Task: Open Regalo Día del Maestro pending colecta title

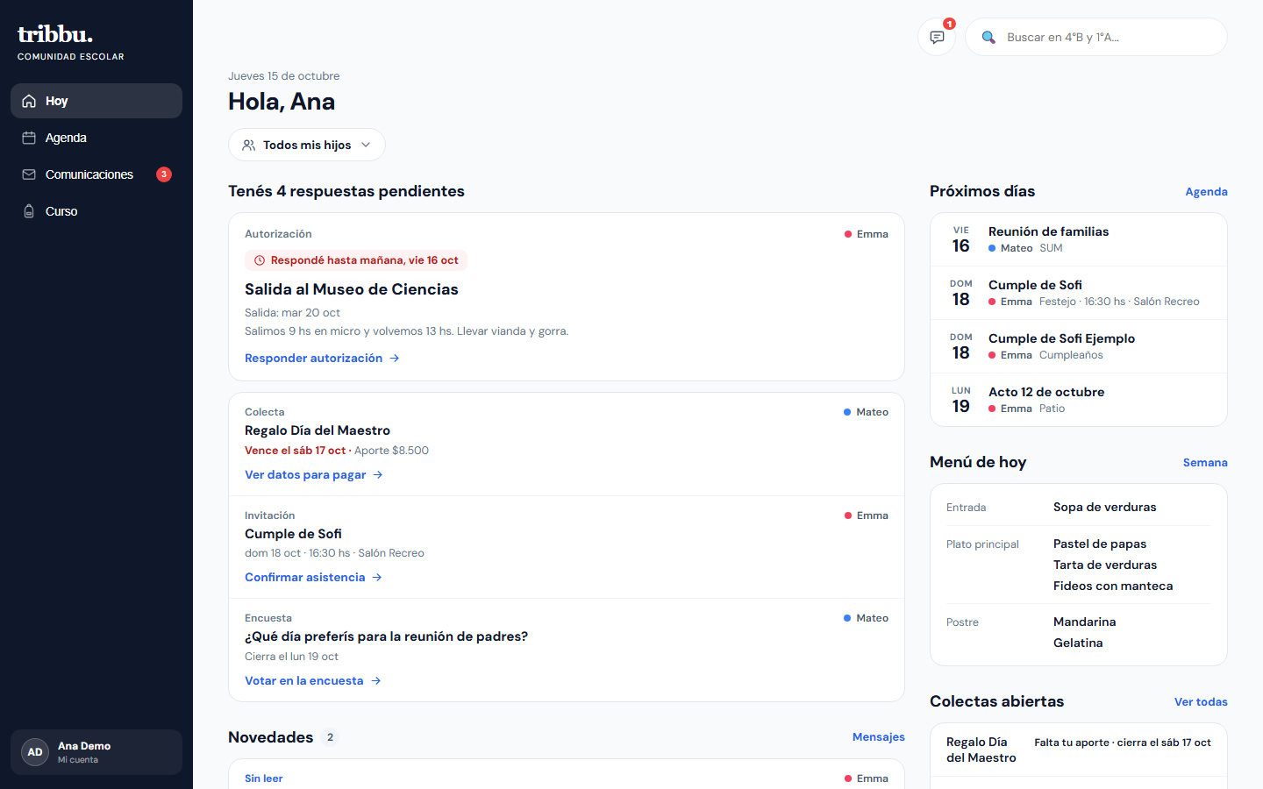Action: click(x=318, y=430)
